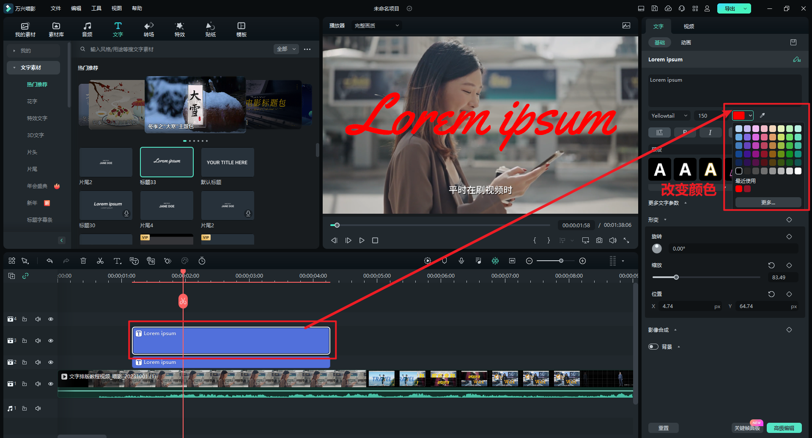Click the 高级编辑 advanced edit button
This screenshot has width=812, height=438.
point(784,428)
